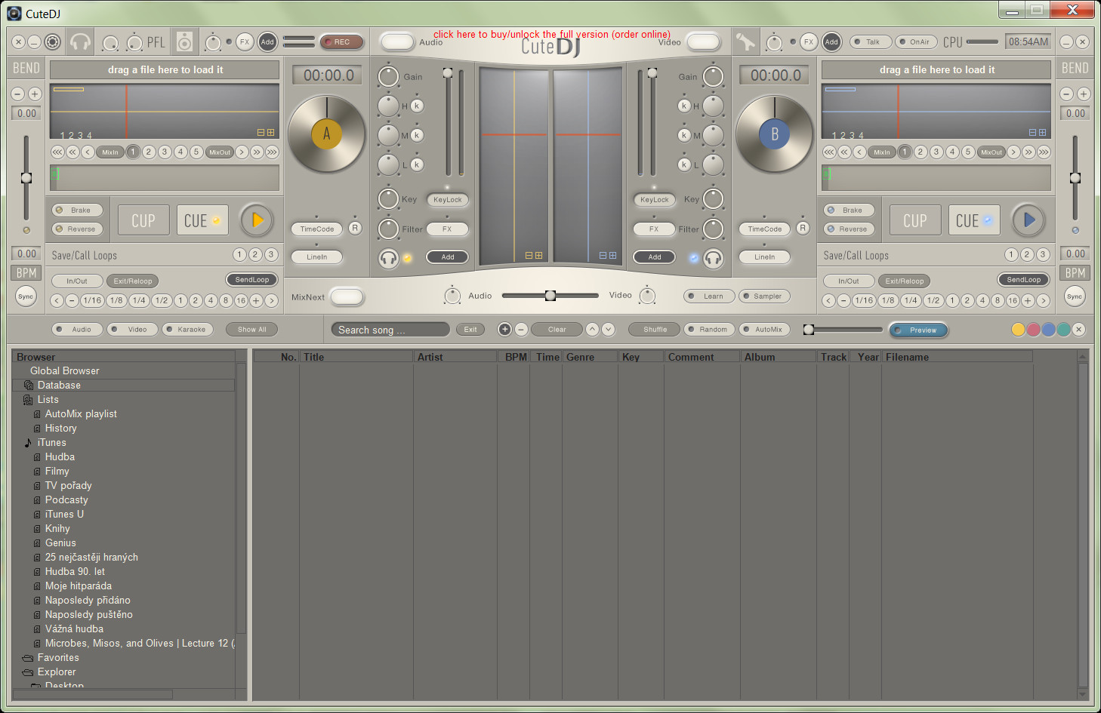Click the minus icon next to Clear button

coord(521,329)
